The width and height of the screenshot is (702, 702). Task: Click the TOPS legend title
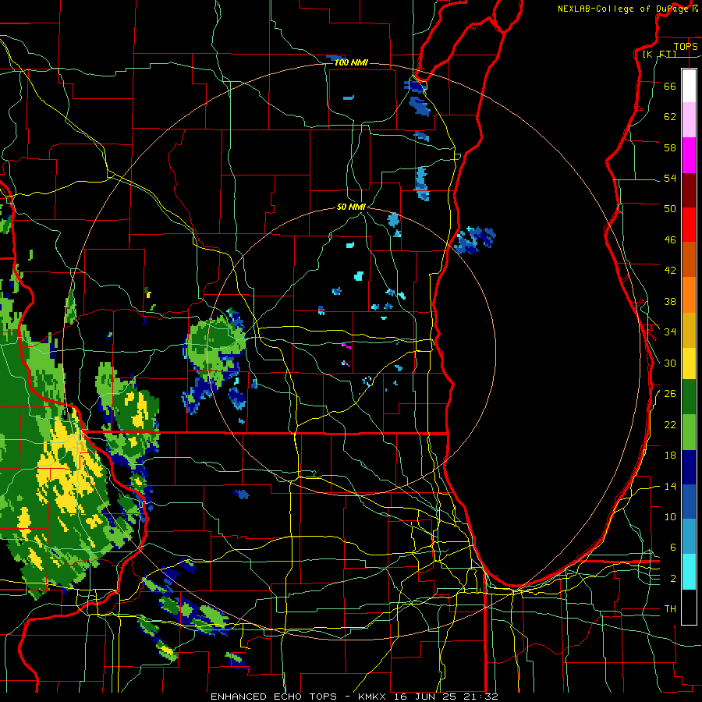click(x=686, y=46)
